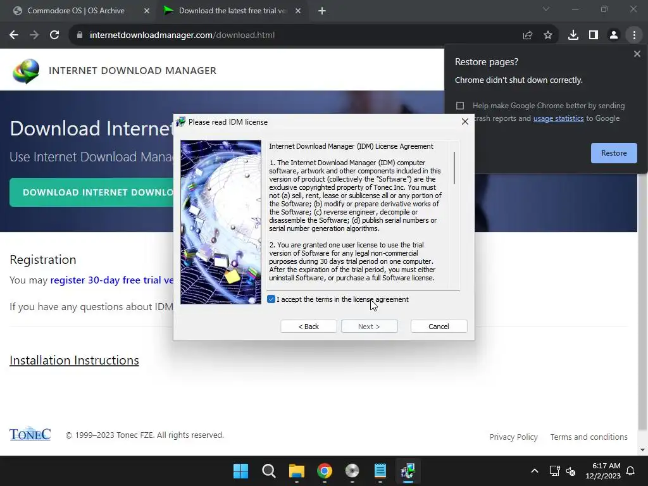Screen dimensions: 648x486
Task: Open the Windows Start menu
Action: coord(240,471)
